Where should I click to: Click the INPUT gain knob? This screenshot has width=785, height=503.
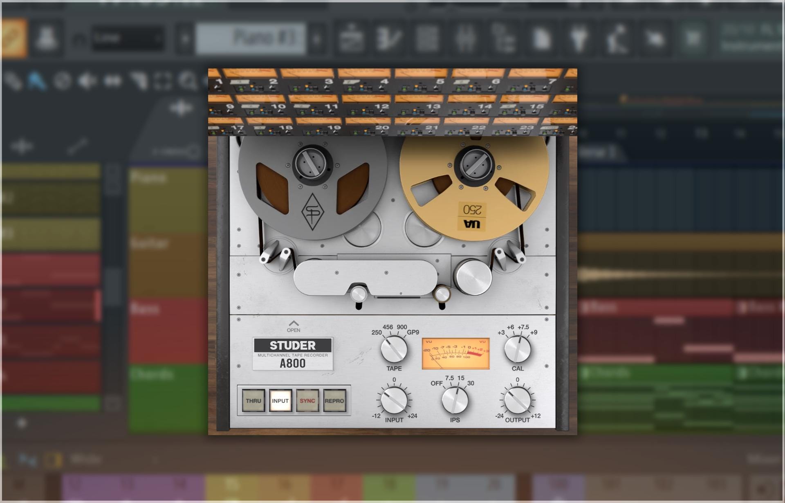tap(394, 400)
